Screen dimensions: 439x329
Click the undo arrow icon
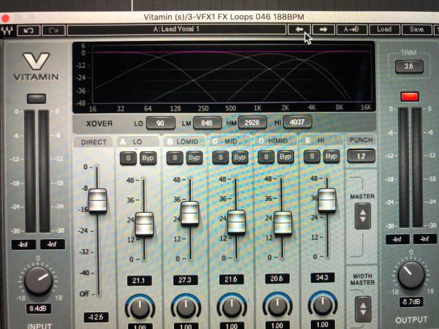click(29, 30)
